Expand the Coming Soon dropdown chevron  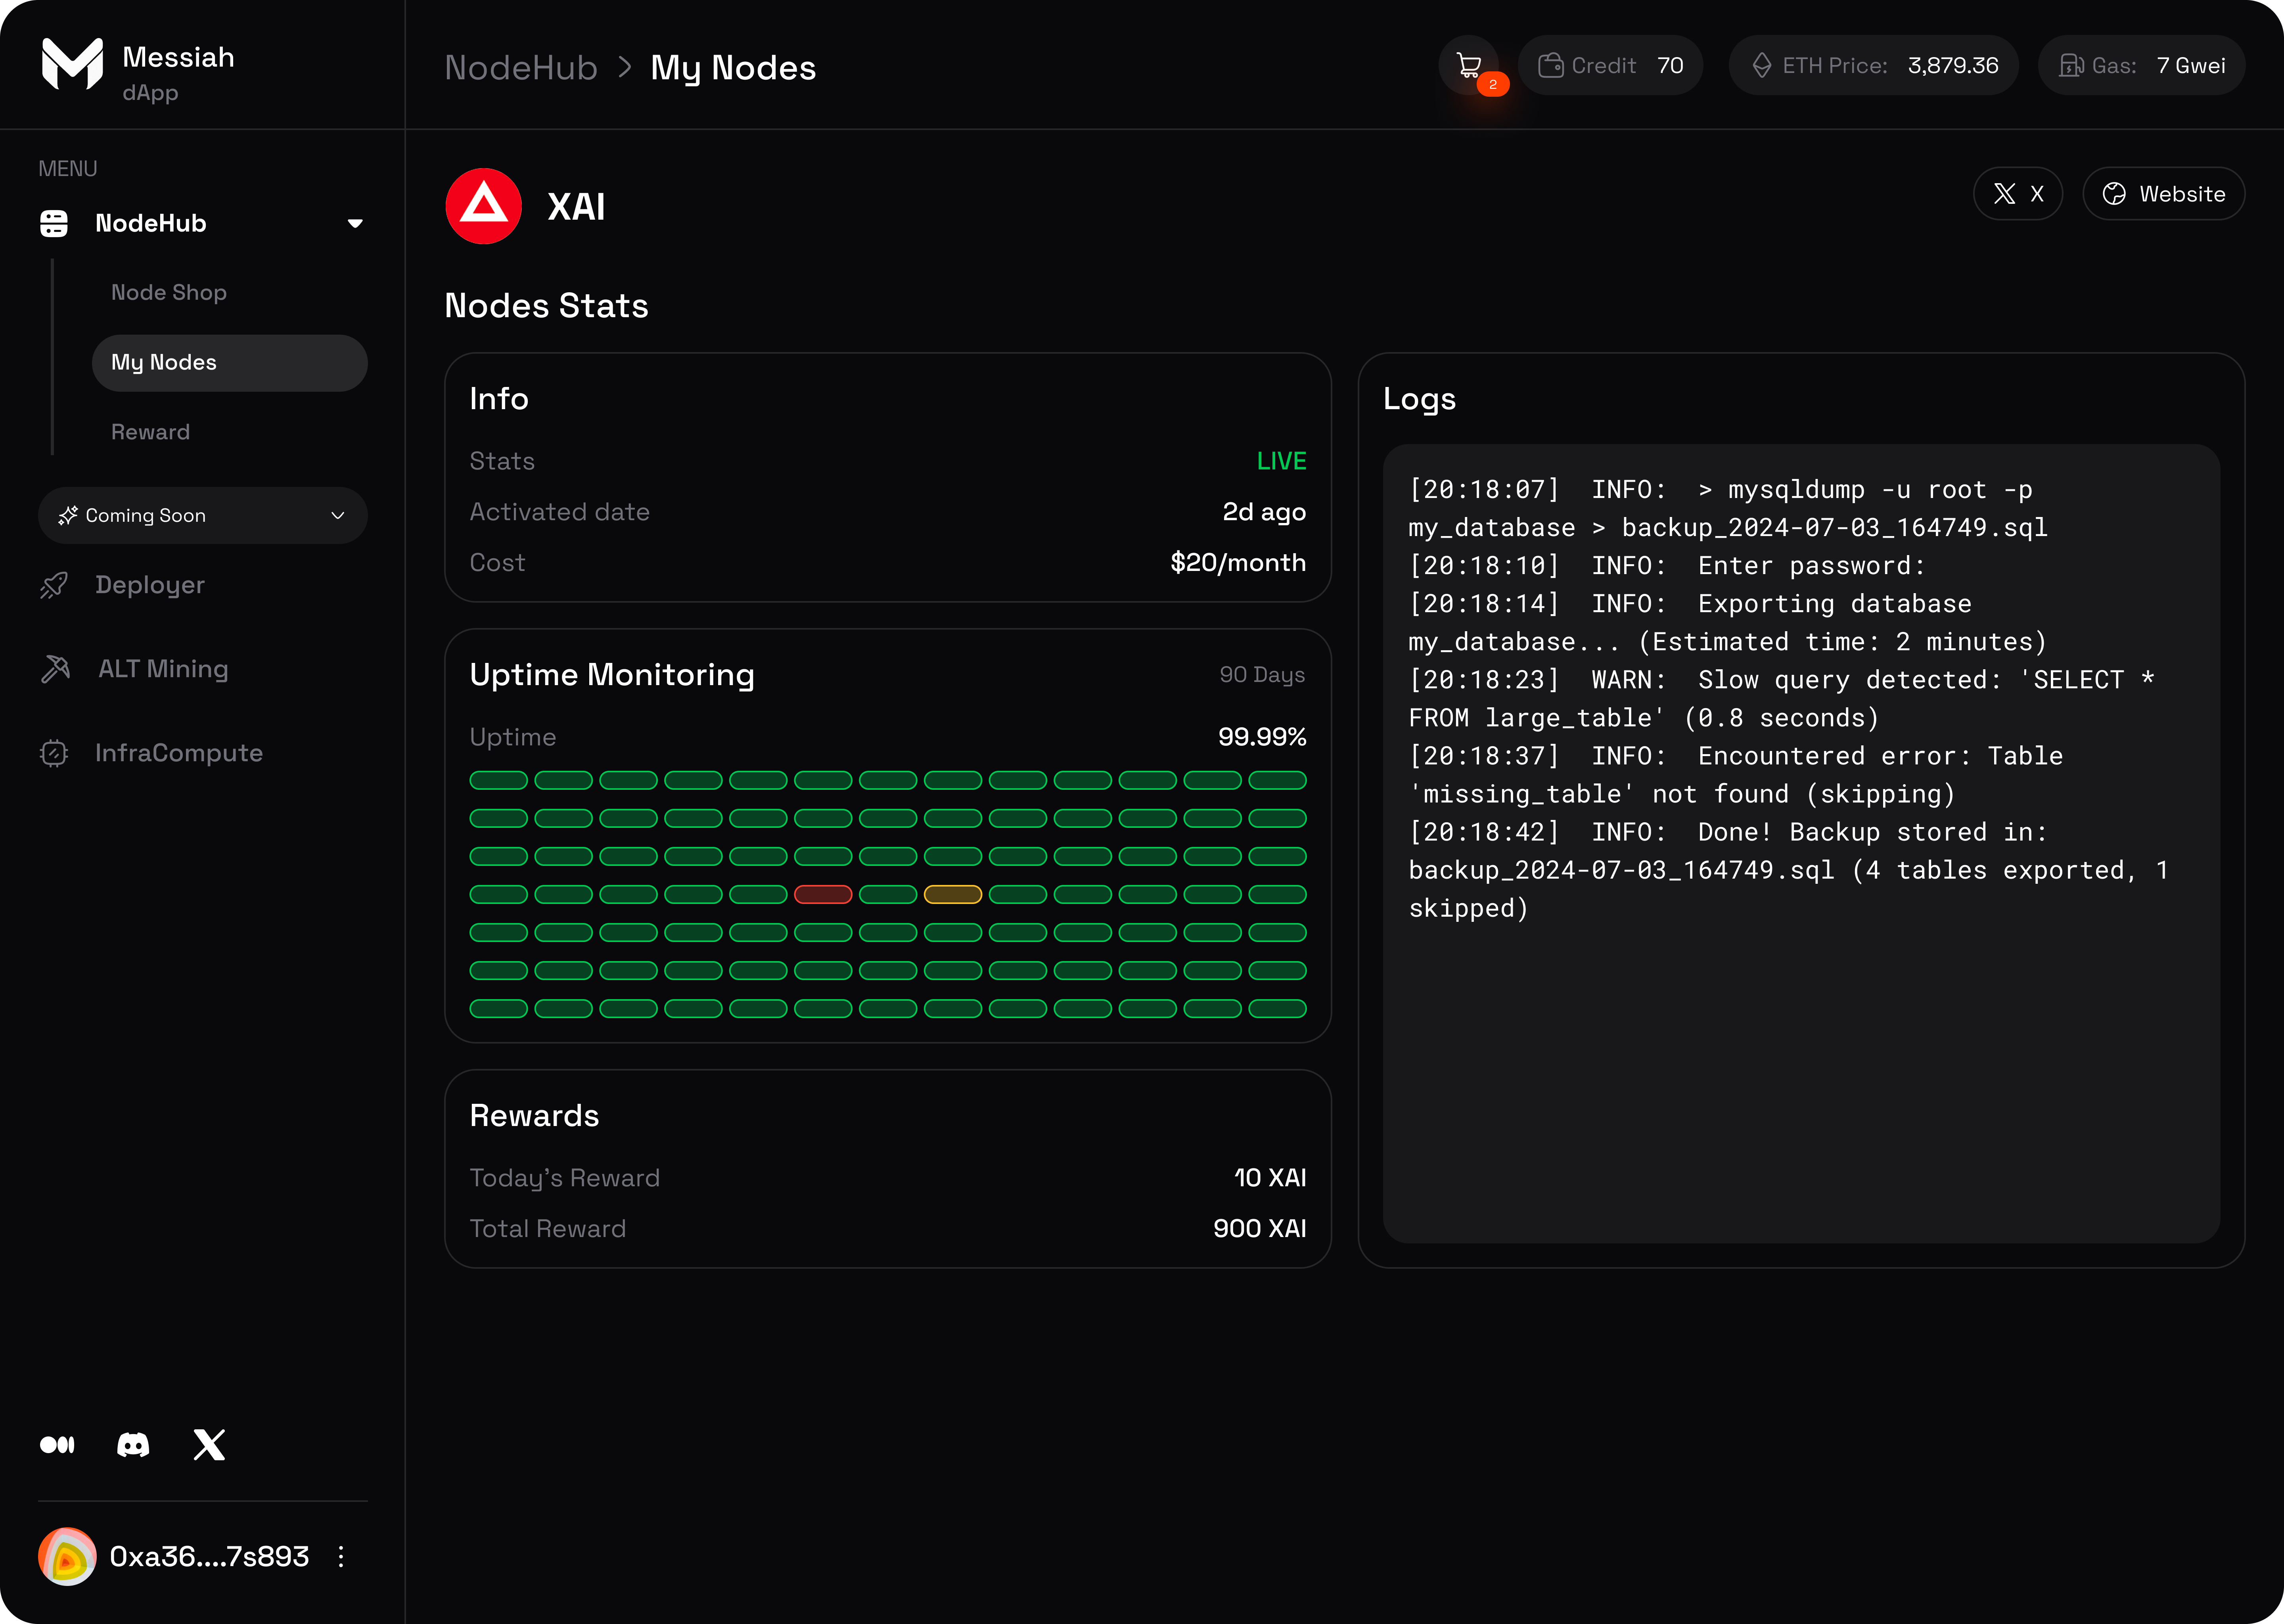(338, 515)
